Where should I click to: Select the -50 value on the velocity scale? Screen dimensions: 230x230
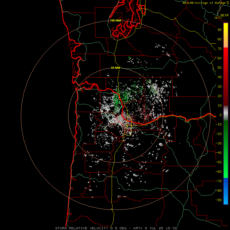(x=218, y=162)
